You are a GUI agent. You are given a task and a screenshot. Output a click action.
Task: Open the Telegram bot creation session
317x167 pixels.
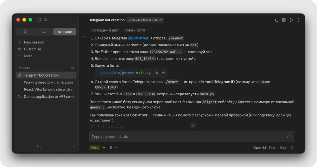46,75
